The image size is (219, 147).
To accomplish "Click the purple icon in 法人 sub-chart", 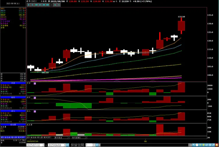I will pos(35,112).
